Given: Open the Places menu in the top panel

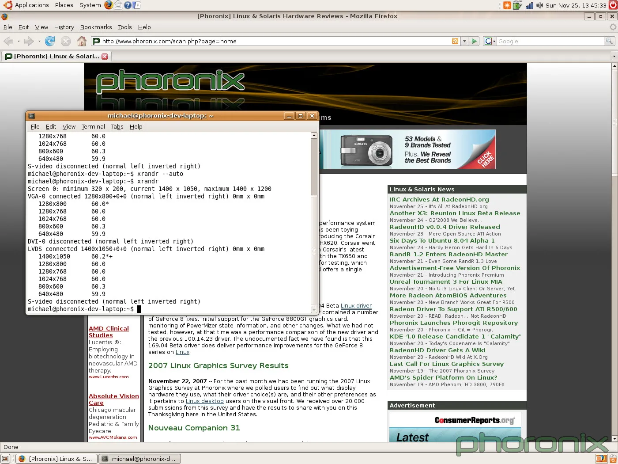Looking at the screenshot, I should tap(64, 5).
